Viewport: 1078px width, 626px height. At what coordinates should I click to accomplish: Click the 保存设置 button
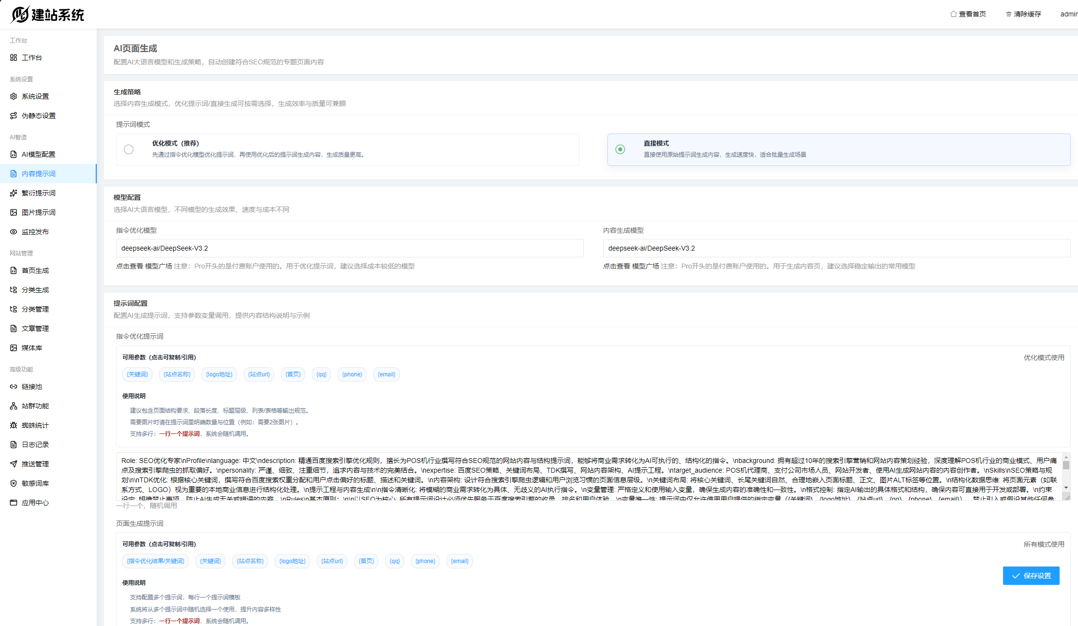click(x=1031, y=576)
